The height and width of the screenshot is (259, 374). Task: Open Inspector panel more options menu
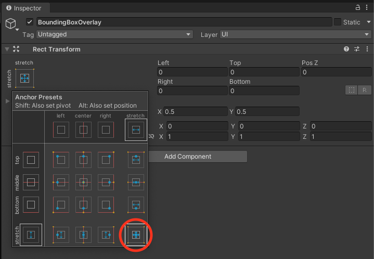point(367,7)
